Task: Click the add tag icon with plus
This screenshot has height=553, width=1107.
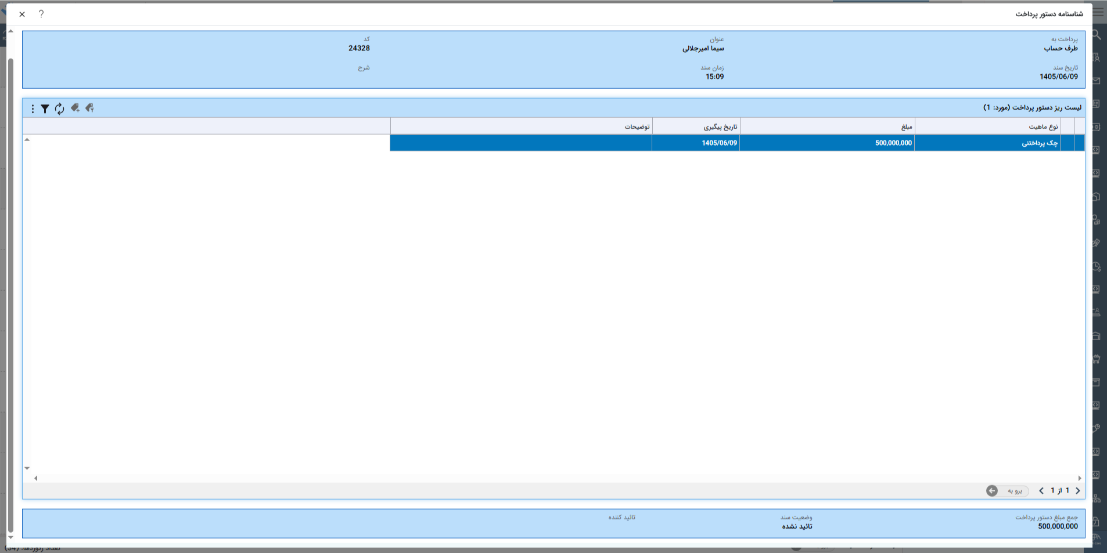Action: (x=75, y=108)
